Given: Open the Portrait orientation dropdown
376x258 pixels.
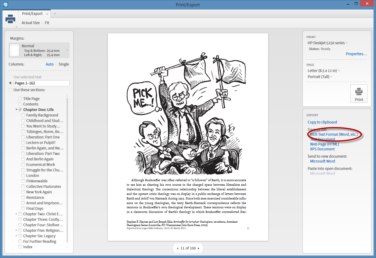Looking at the screenshot, I should [320, 77].
